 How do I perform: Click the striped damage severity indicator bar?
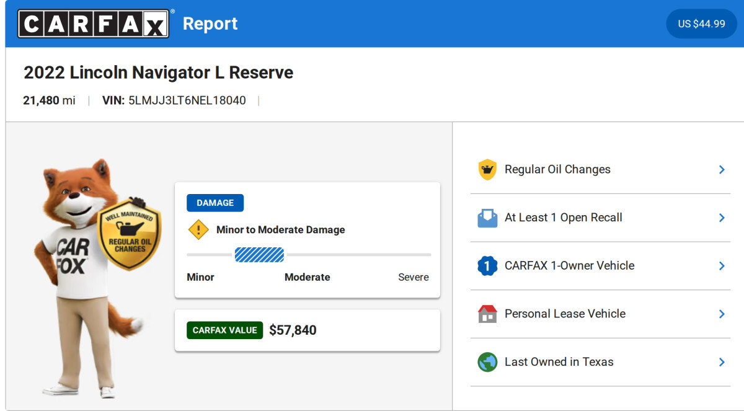click(x=259, y=255)
